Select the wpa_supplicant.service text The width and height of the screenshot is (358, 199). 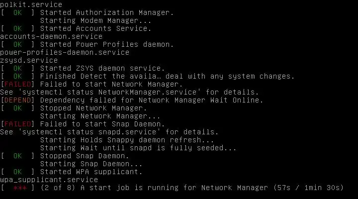(x=49, y=180)
